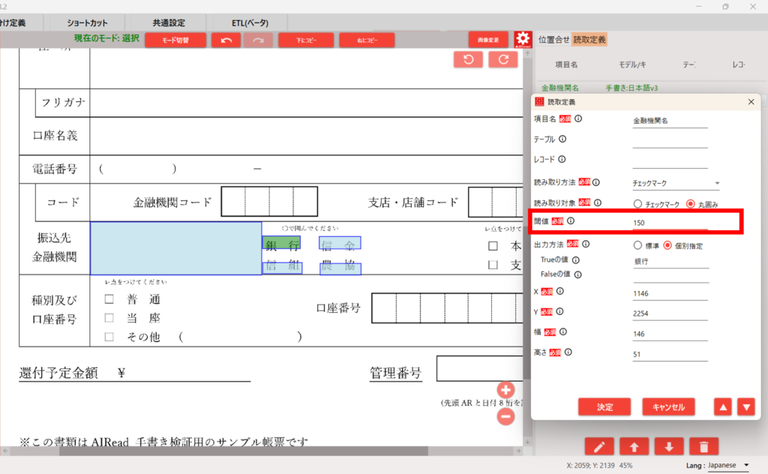The height and width of the screenshot is (474, 768).
Task: Select the チェックマーク radio button
Action: point(638,203)
